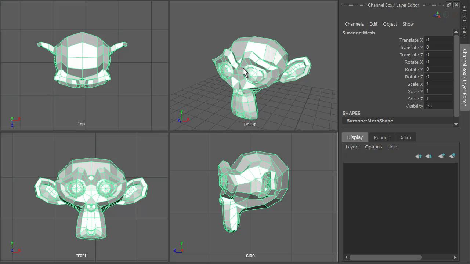Float the Channel Box / Layer Editor panel
The image size is (470, 264).
(449, 5)
